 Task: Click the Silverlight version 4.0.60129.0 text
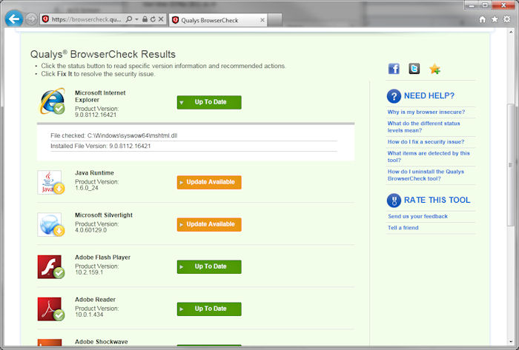pos(90,230)
